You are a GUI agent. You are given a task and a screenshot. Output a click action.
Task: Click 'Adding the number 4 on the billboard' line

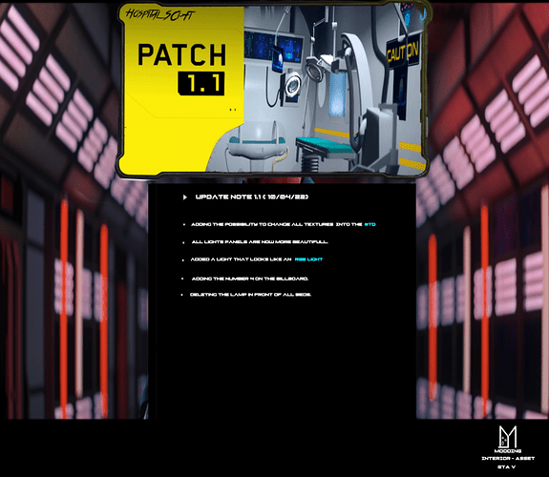(250, 279)
